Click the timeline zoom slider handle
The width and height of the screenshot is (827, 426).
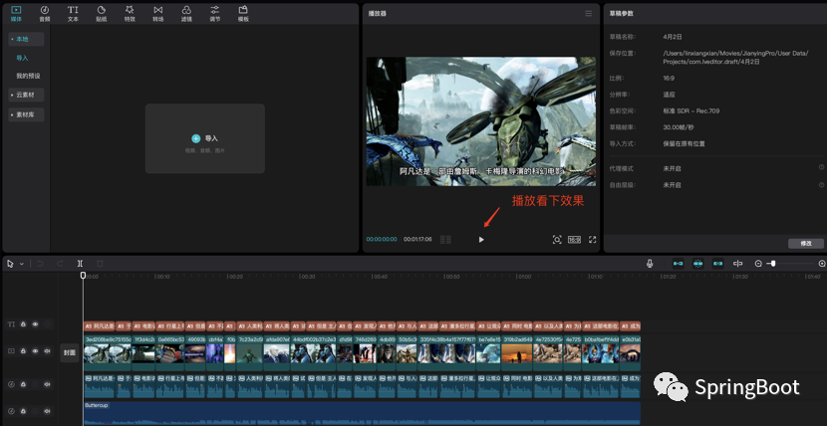pos(773,264)
